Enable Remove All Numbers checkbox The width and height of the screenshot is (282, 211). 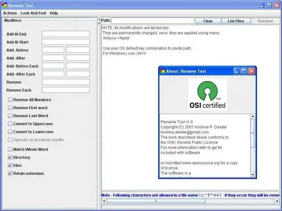(10, 100)
